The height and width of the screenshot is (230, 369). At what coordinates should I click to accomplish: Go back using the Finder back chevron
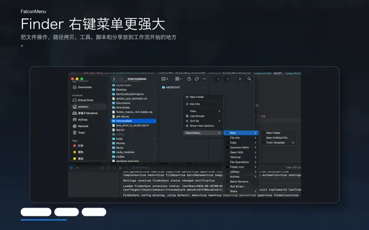coord(114,79)
